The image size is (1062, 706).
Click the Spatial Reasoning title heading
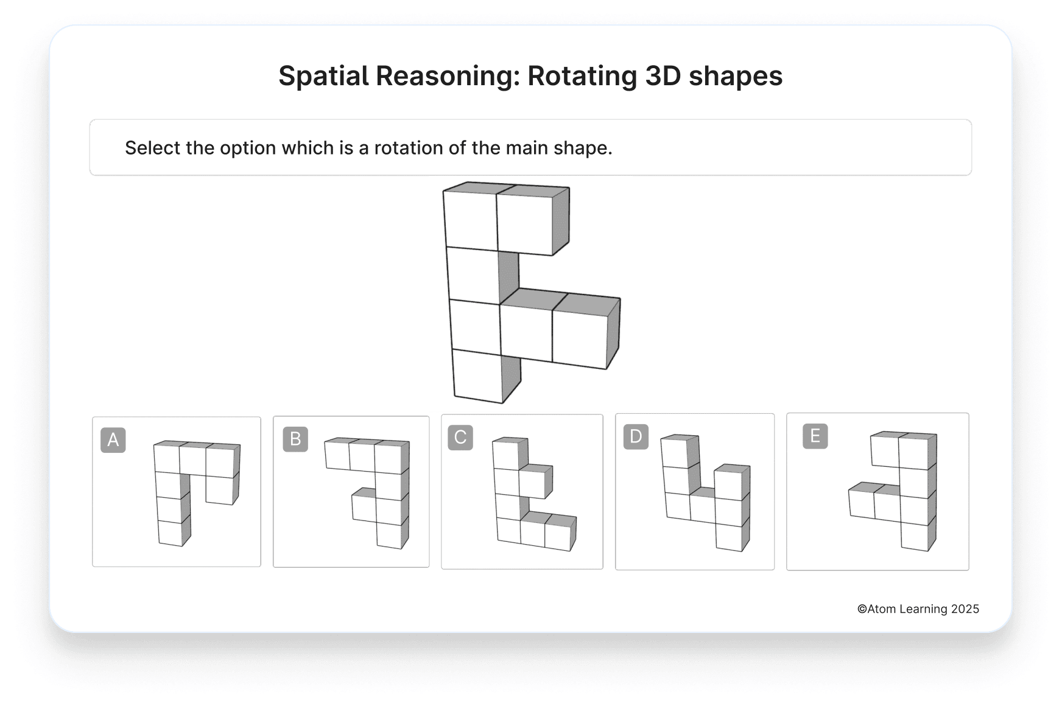pyautogui.click(x=531, y=75)
